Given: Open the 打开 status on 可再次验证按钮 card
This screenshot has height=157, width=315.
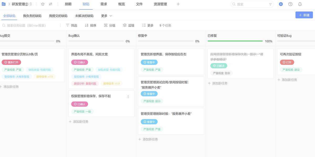Looking at the screenshot, I should (287, 62).
